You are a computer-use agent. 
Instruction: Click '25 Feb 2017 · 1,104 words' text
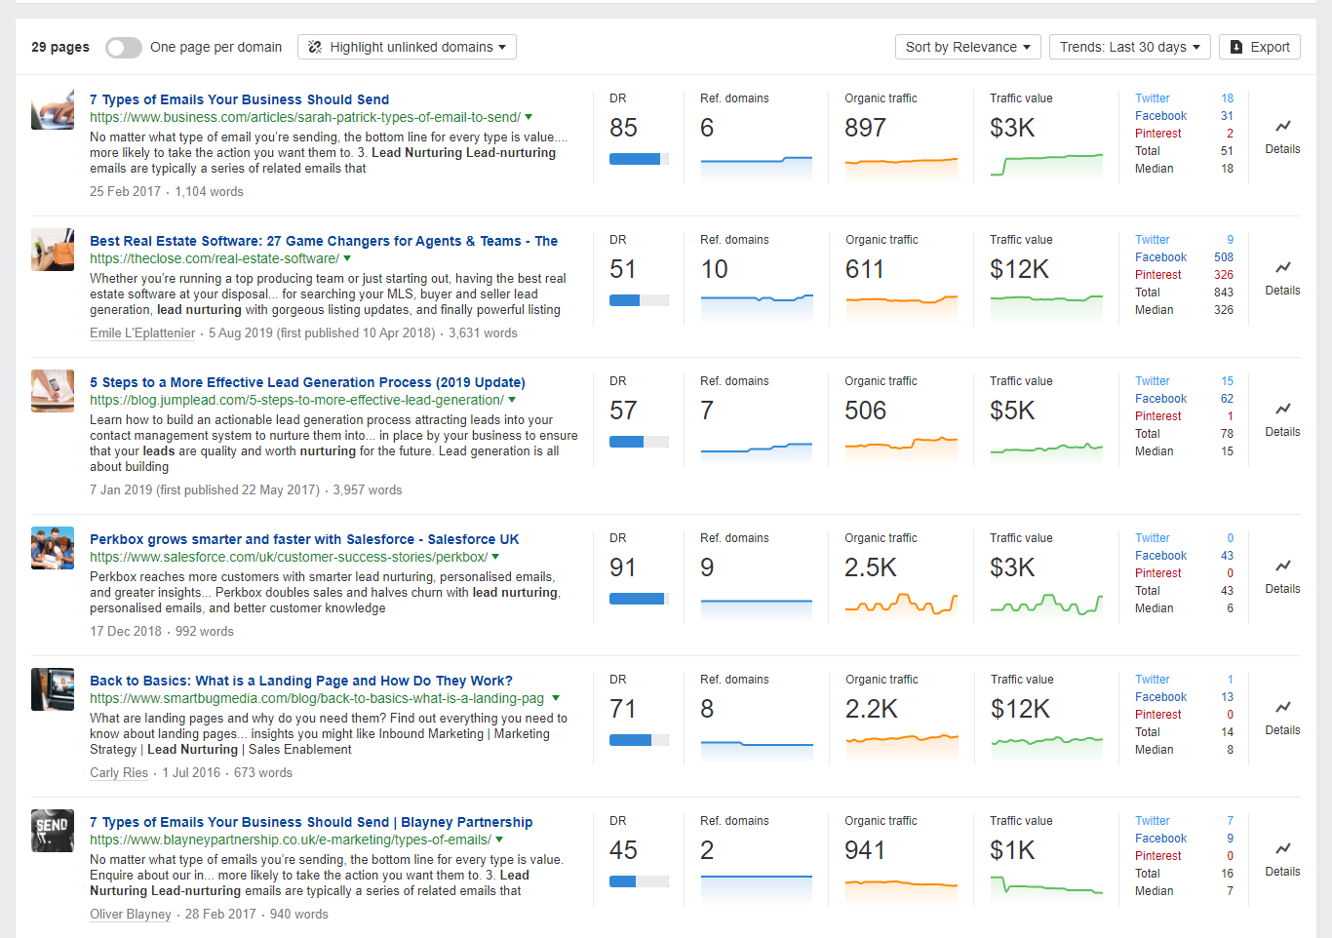point(167,192)
